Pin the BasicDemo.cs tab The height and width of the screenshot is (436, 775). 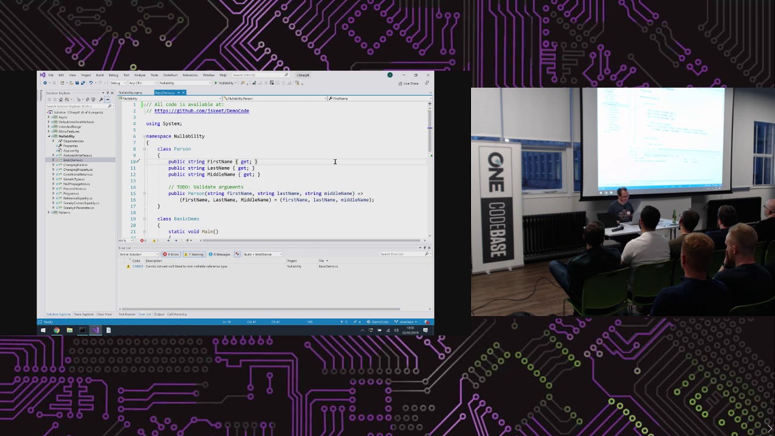pos(178,93)
